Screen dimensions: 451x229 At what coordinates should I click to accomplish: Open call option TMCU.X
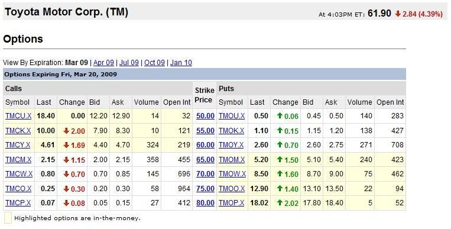[x=18, y=116]
